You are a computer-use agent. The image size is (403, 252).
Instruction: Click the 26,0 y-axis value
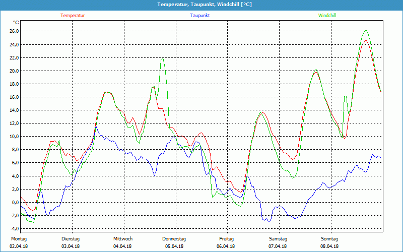[x=14, y=31]
